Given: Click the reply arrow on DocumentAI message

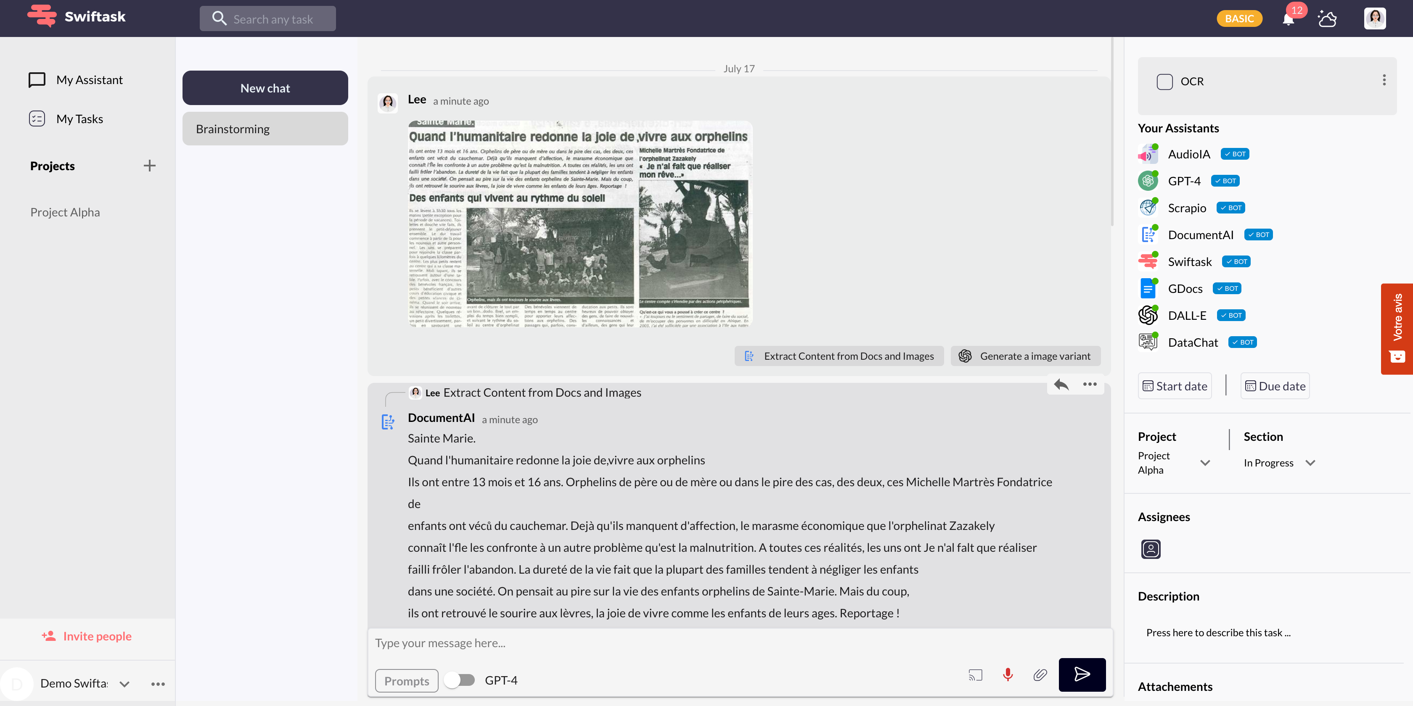Looking at the screenshot, I should tap(1061, 385).
